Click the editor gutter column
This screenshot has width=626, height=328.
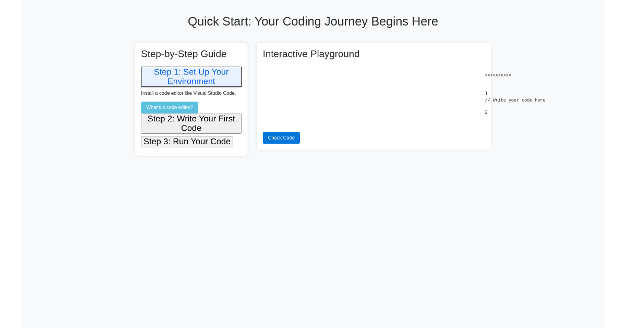pos(486,103)
